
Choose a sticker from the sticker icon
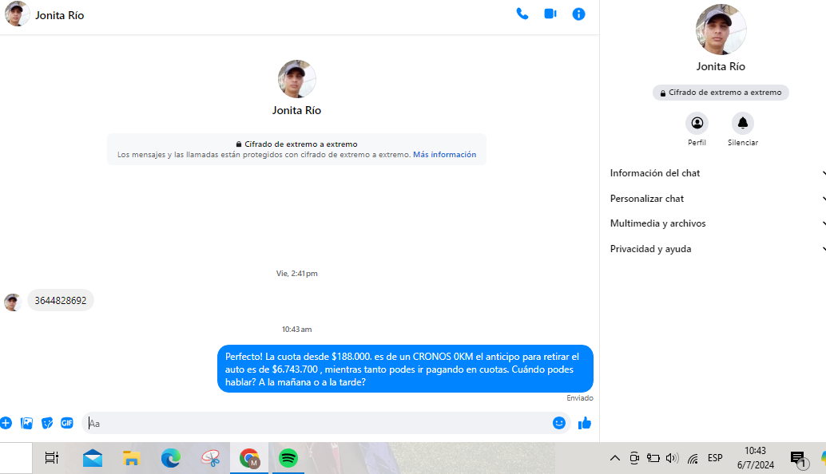click(x=47, y=423)
